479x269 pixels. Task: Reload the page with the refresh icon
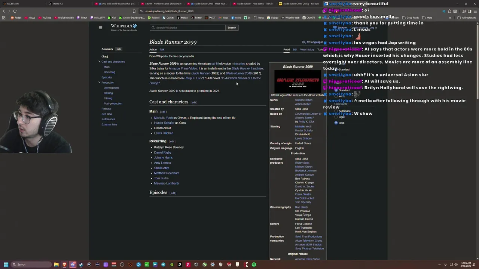click(x=15, y=11)
